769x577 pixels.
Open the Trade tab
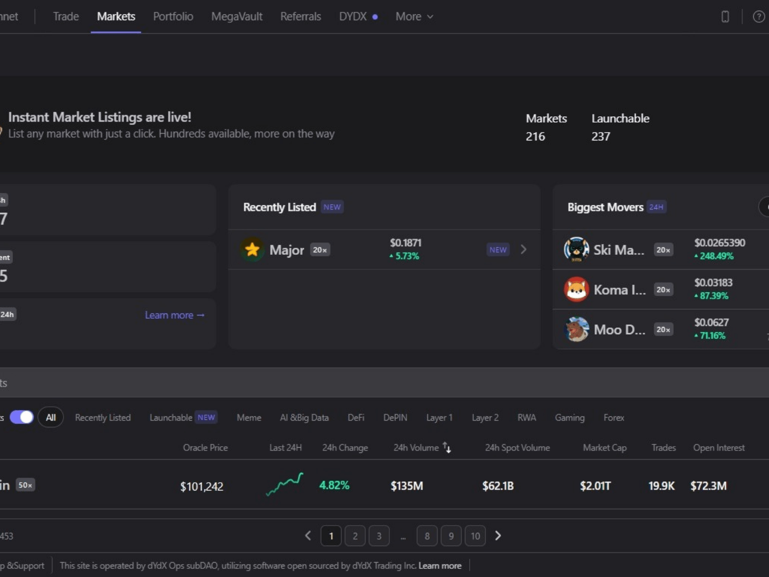(x=66, y=16)
